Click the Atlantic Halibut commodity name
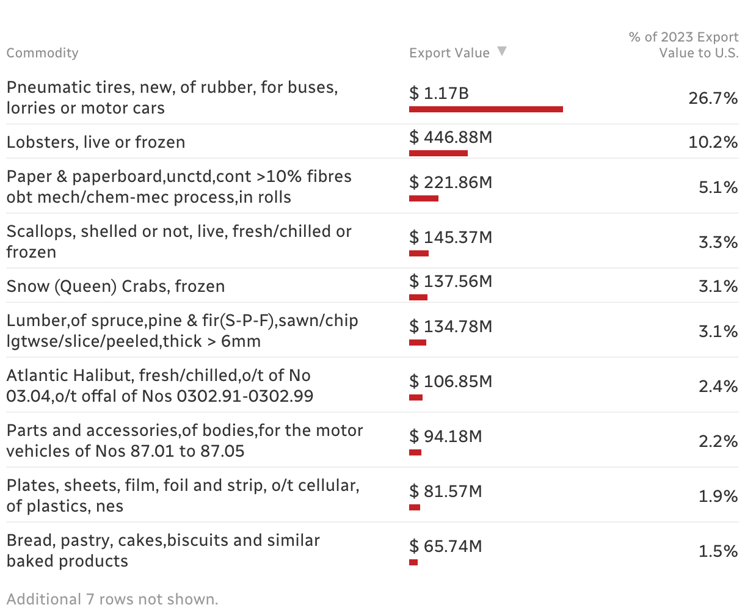 click(x=159, y=386)
